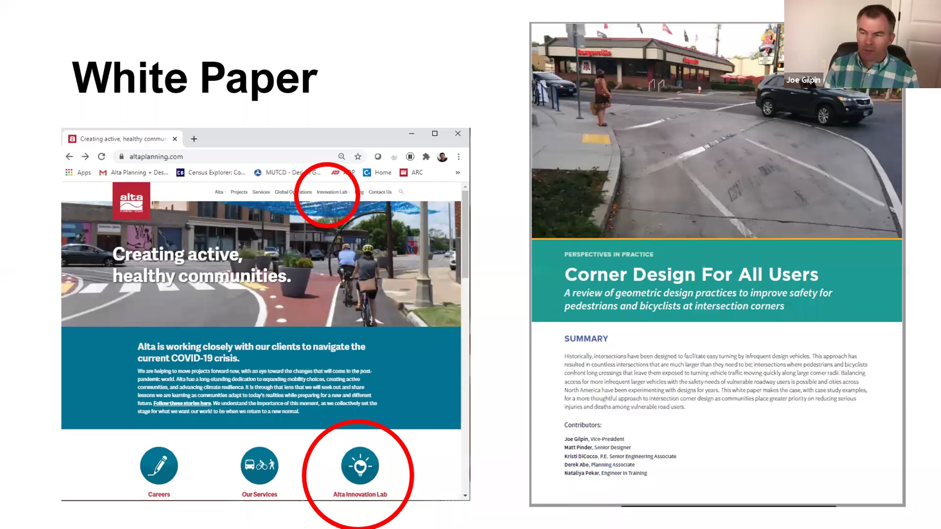Click the vertical scrollbar thumb in browser

click(465, 234)
